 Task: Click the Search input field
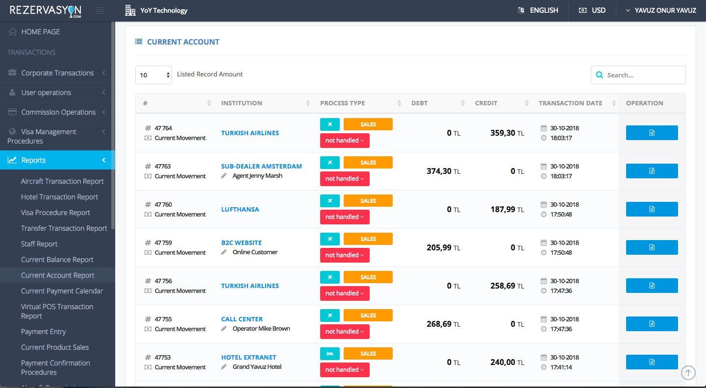tap(638, 75)
